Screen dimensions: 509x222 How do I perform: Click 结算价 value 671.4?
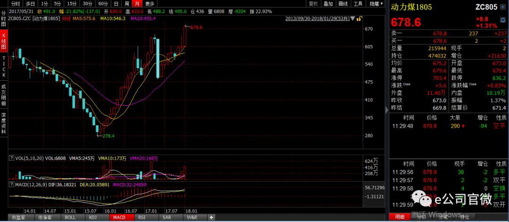[x=499, y=108]
